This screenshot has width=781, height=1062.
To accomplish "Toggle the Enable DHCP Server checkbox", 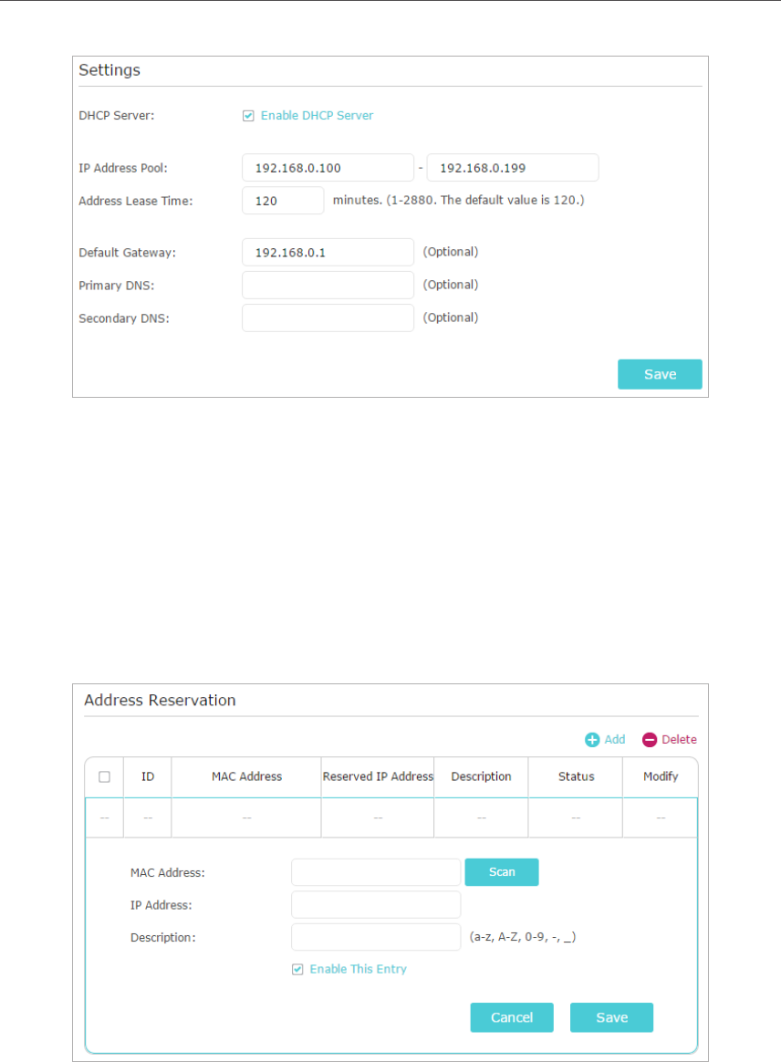I will point(248,116).
